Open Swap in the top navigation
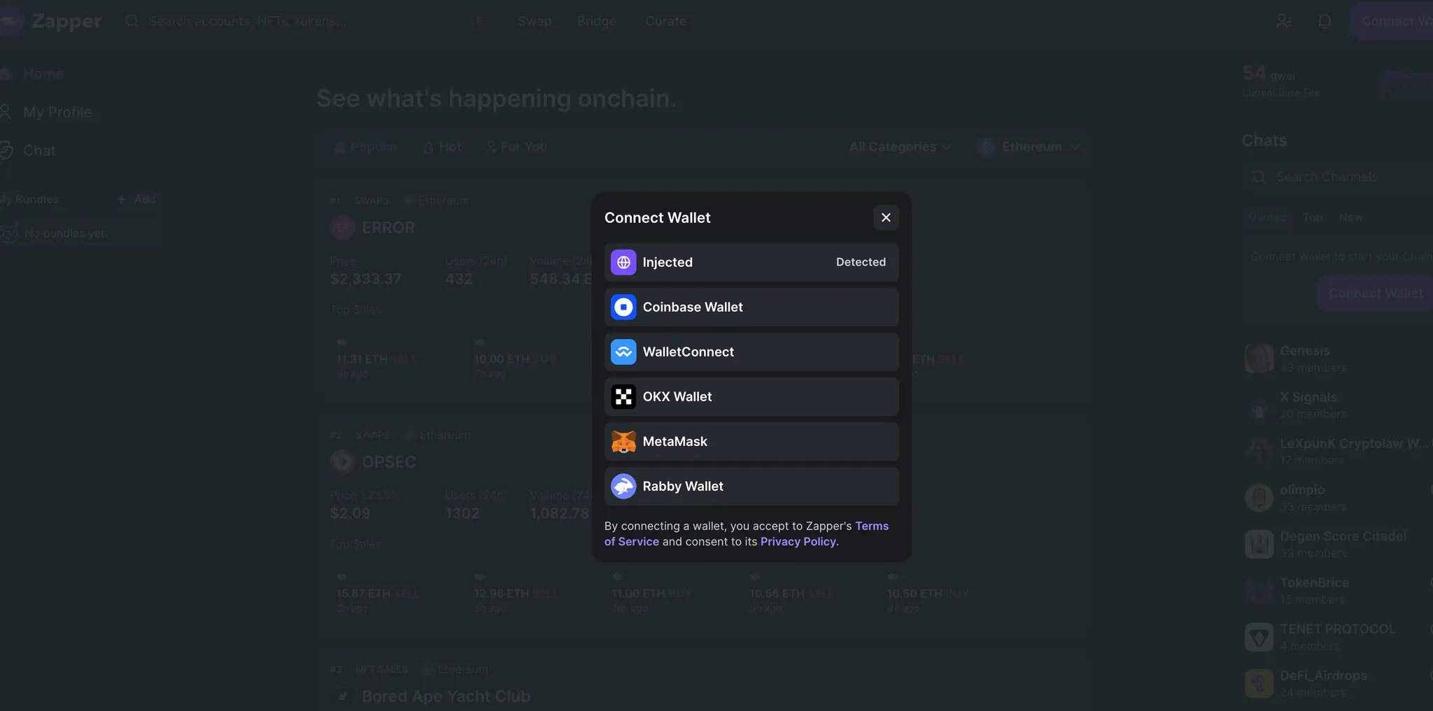This screenshot has width=1433, height=711. pos(535,21)
